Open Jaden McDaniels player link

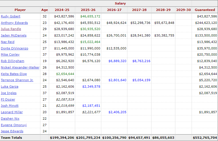click(14, 35)
